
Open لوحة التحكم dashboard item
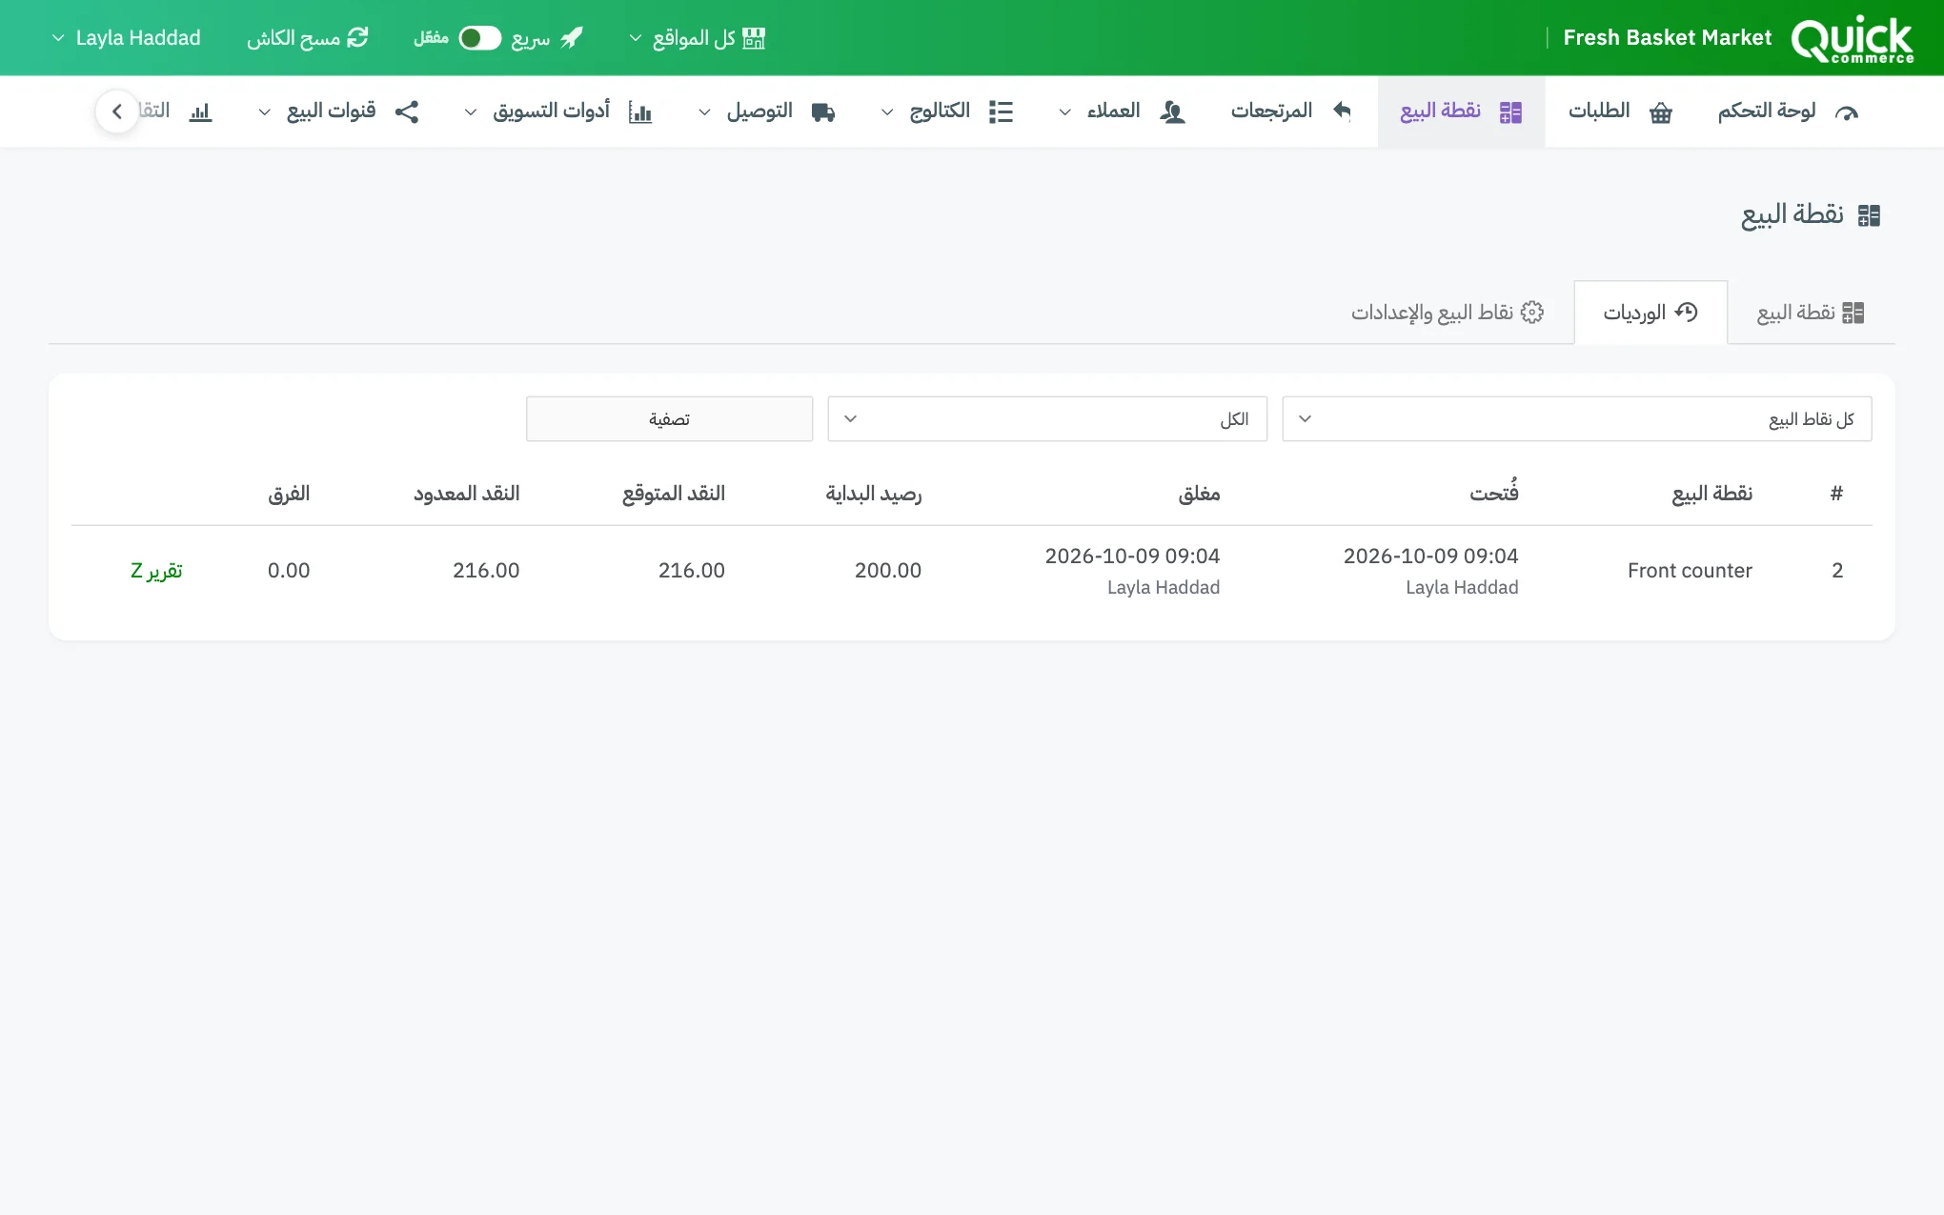click(1789, 111)
